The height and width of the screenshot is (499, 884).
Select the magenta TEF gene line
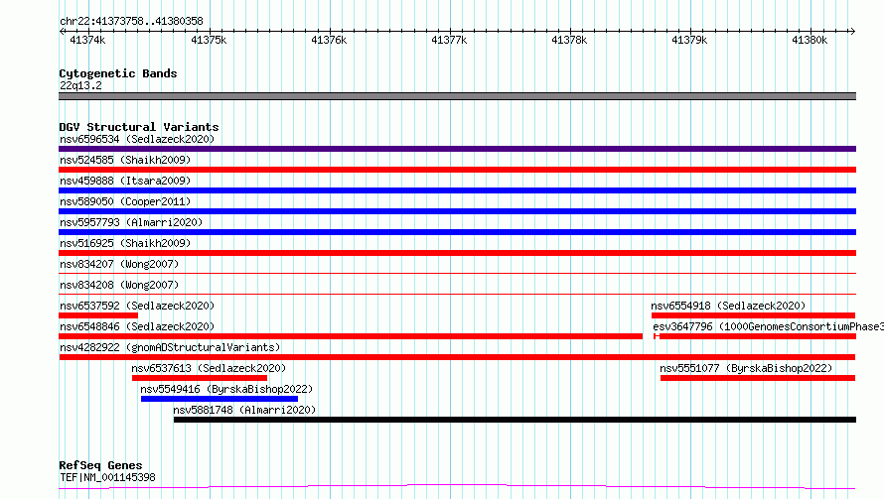457,486
